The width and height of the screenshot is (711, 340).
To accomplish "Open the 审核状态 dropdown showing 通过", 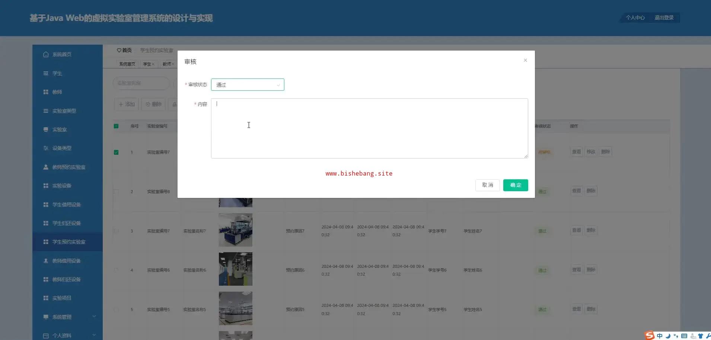I will (x=248, y=85).
